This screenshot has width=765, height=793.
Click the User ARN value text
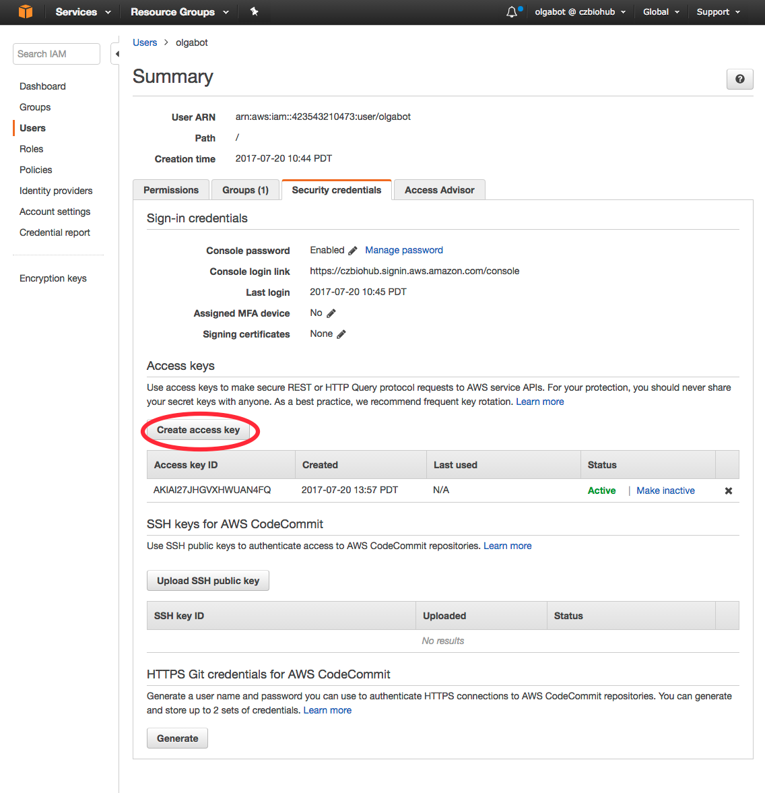click(323, 117)
